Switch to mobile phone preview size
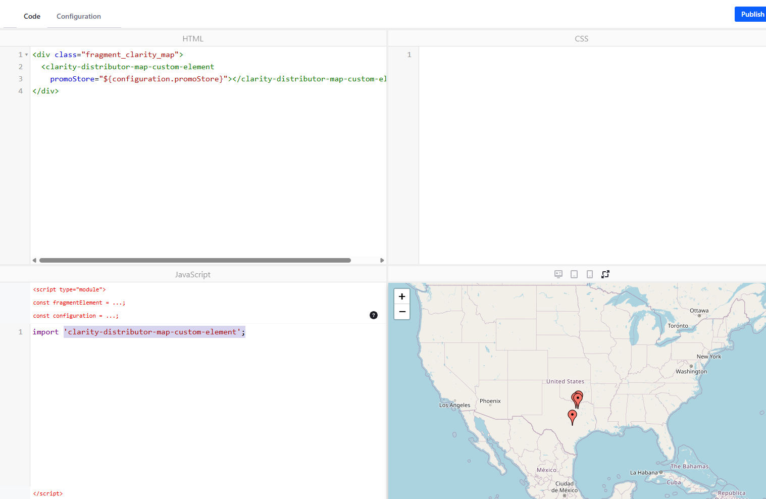This screenshot has width=766, height=499. pyautogui.click(x=590, y=274)
